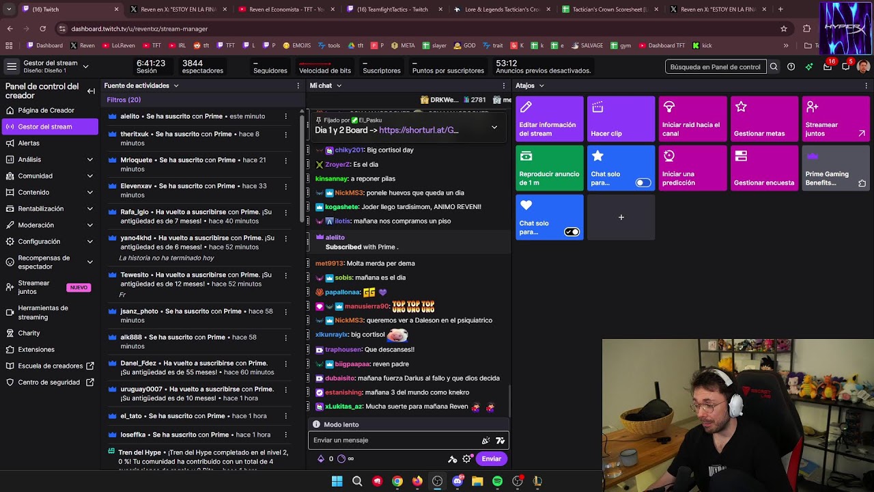Collapse the Panel de control del creador sidebar
This screenshot has height=492, width=874.
[91, 91]
